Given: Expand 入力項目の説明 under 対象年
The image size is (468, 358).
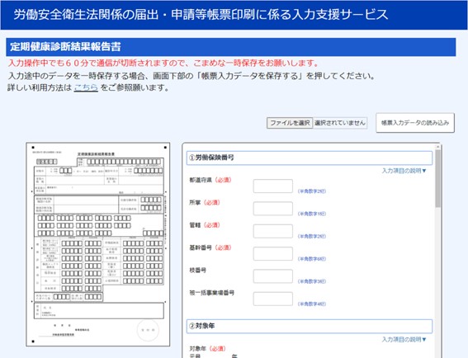Looking at the screenshot, I should [x=404, y=340].
